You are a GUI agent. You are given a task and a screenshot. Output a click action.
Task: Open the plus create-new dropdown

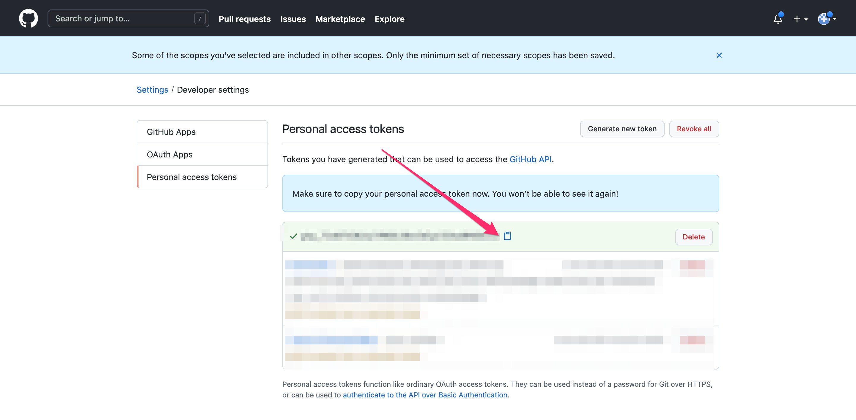pyautogui.click(x=800, y=19)
